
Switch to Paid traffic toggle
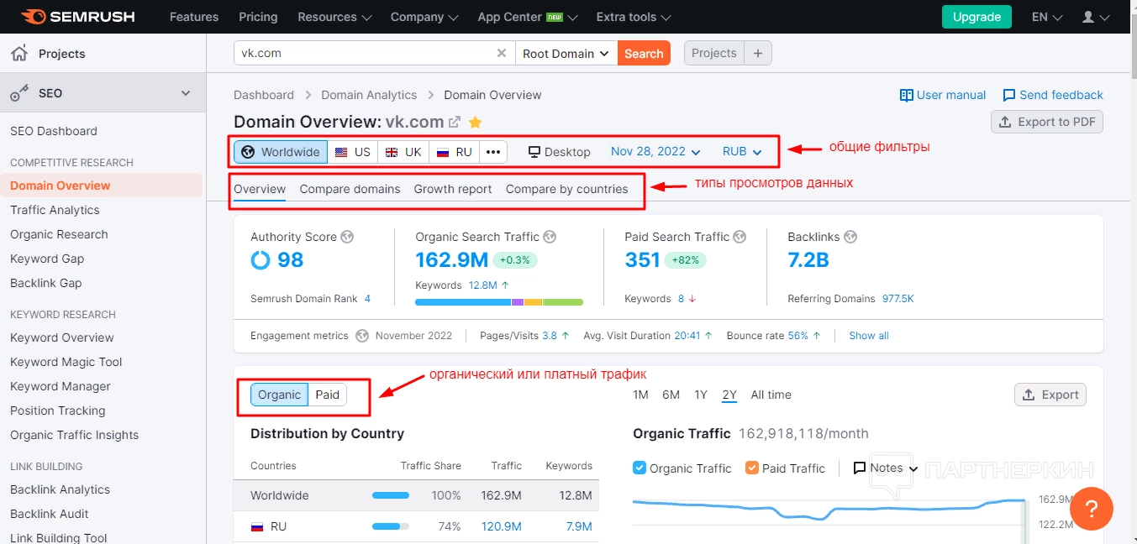327,395
